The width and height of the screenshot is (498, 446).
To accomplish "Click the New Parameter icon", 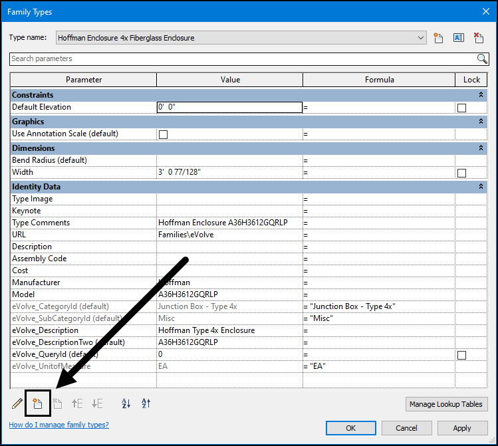I will tap(37, 403).
